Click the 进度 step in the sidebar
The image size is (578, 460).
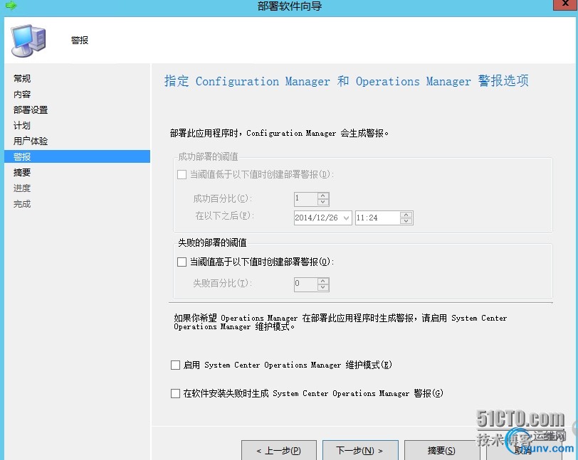click(x=22, y=188)
